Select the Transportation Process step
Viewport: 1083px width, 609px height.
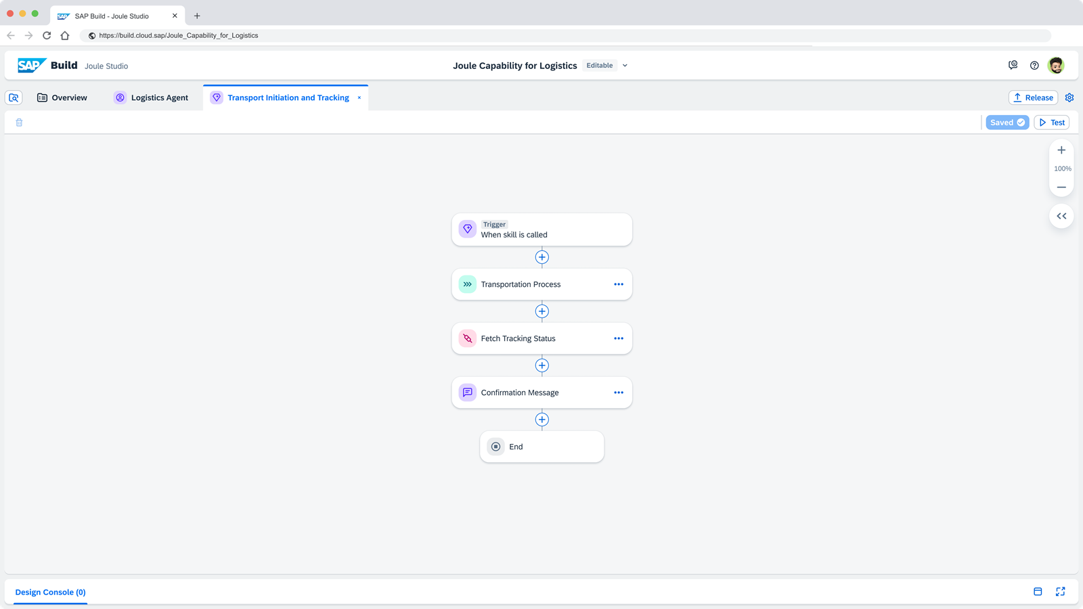(x=542, y=284)
